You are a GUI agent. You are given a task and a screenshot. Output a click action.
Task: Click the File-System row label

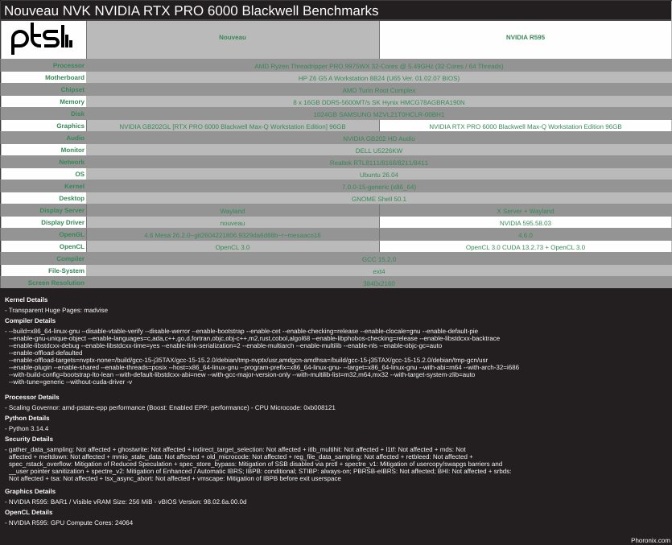click(x=67, y=270)
